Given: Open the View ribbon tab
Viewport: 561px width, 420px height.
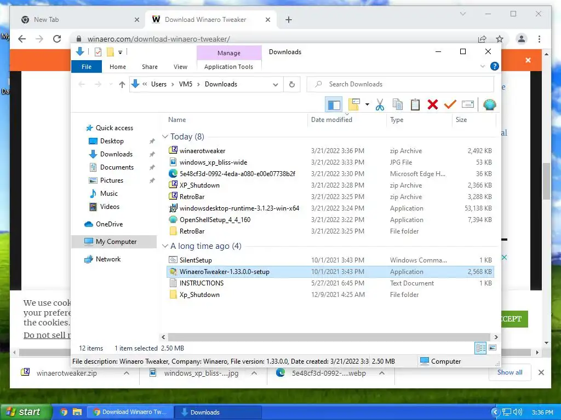Looking at the screenshot, I should point(180,67).
